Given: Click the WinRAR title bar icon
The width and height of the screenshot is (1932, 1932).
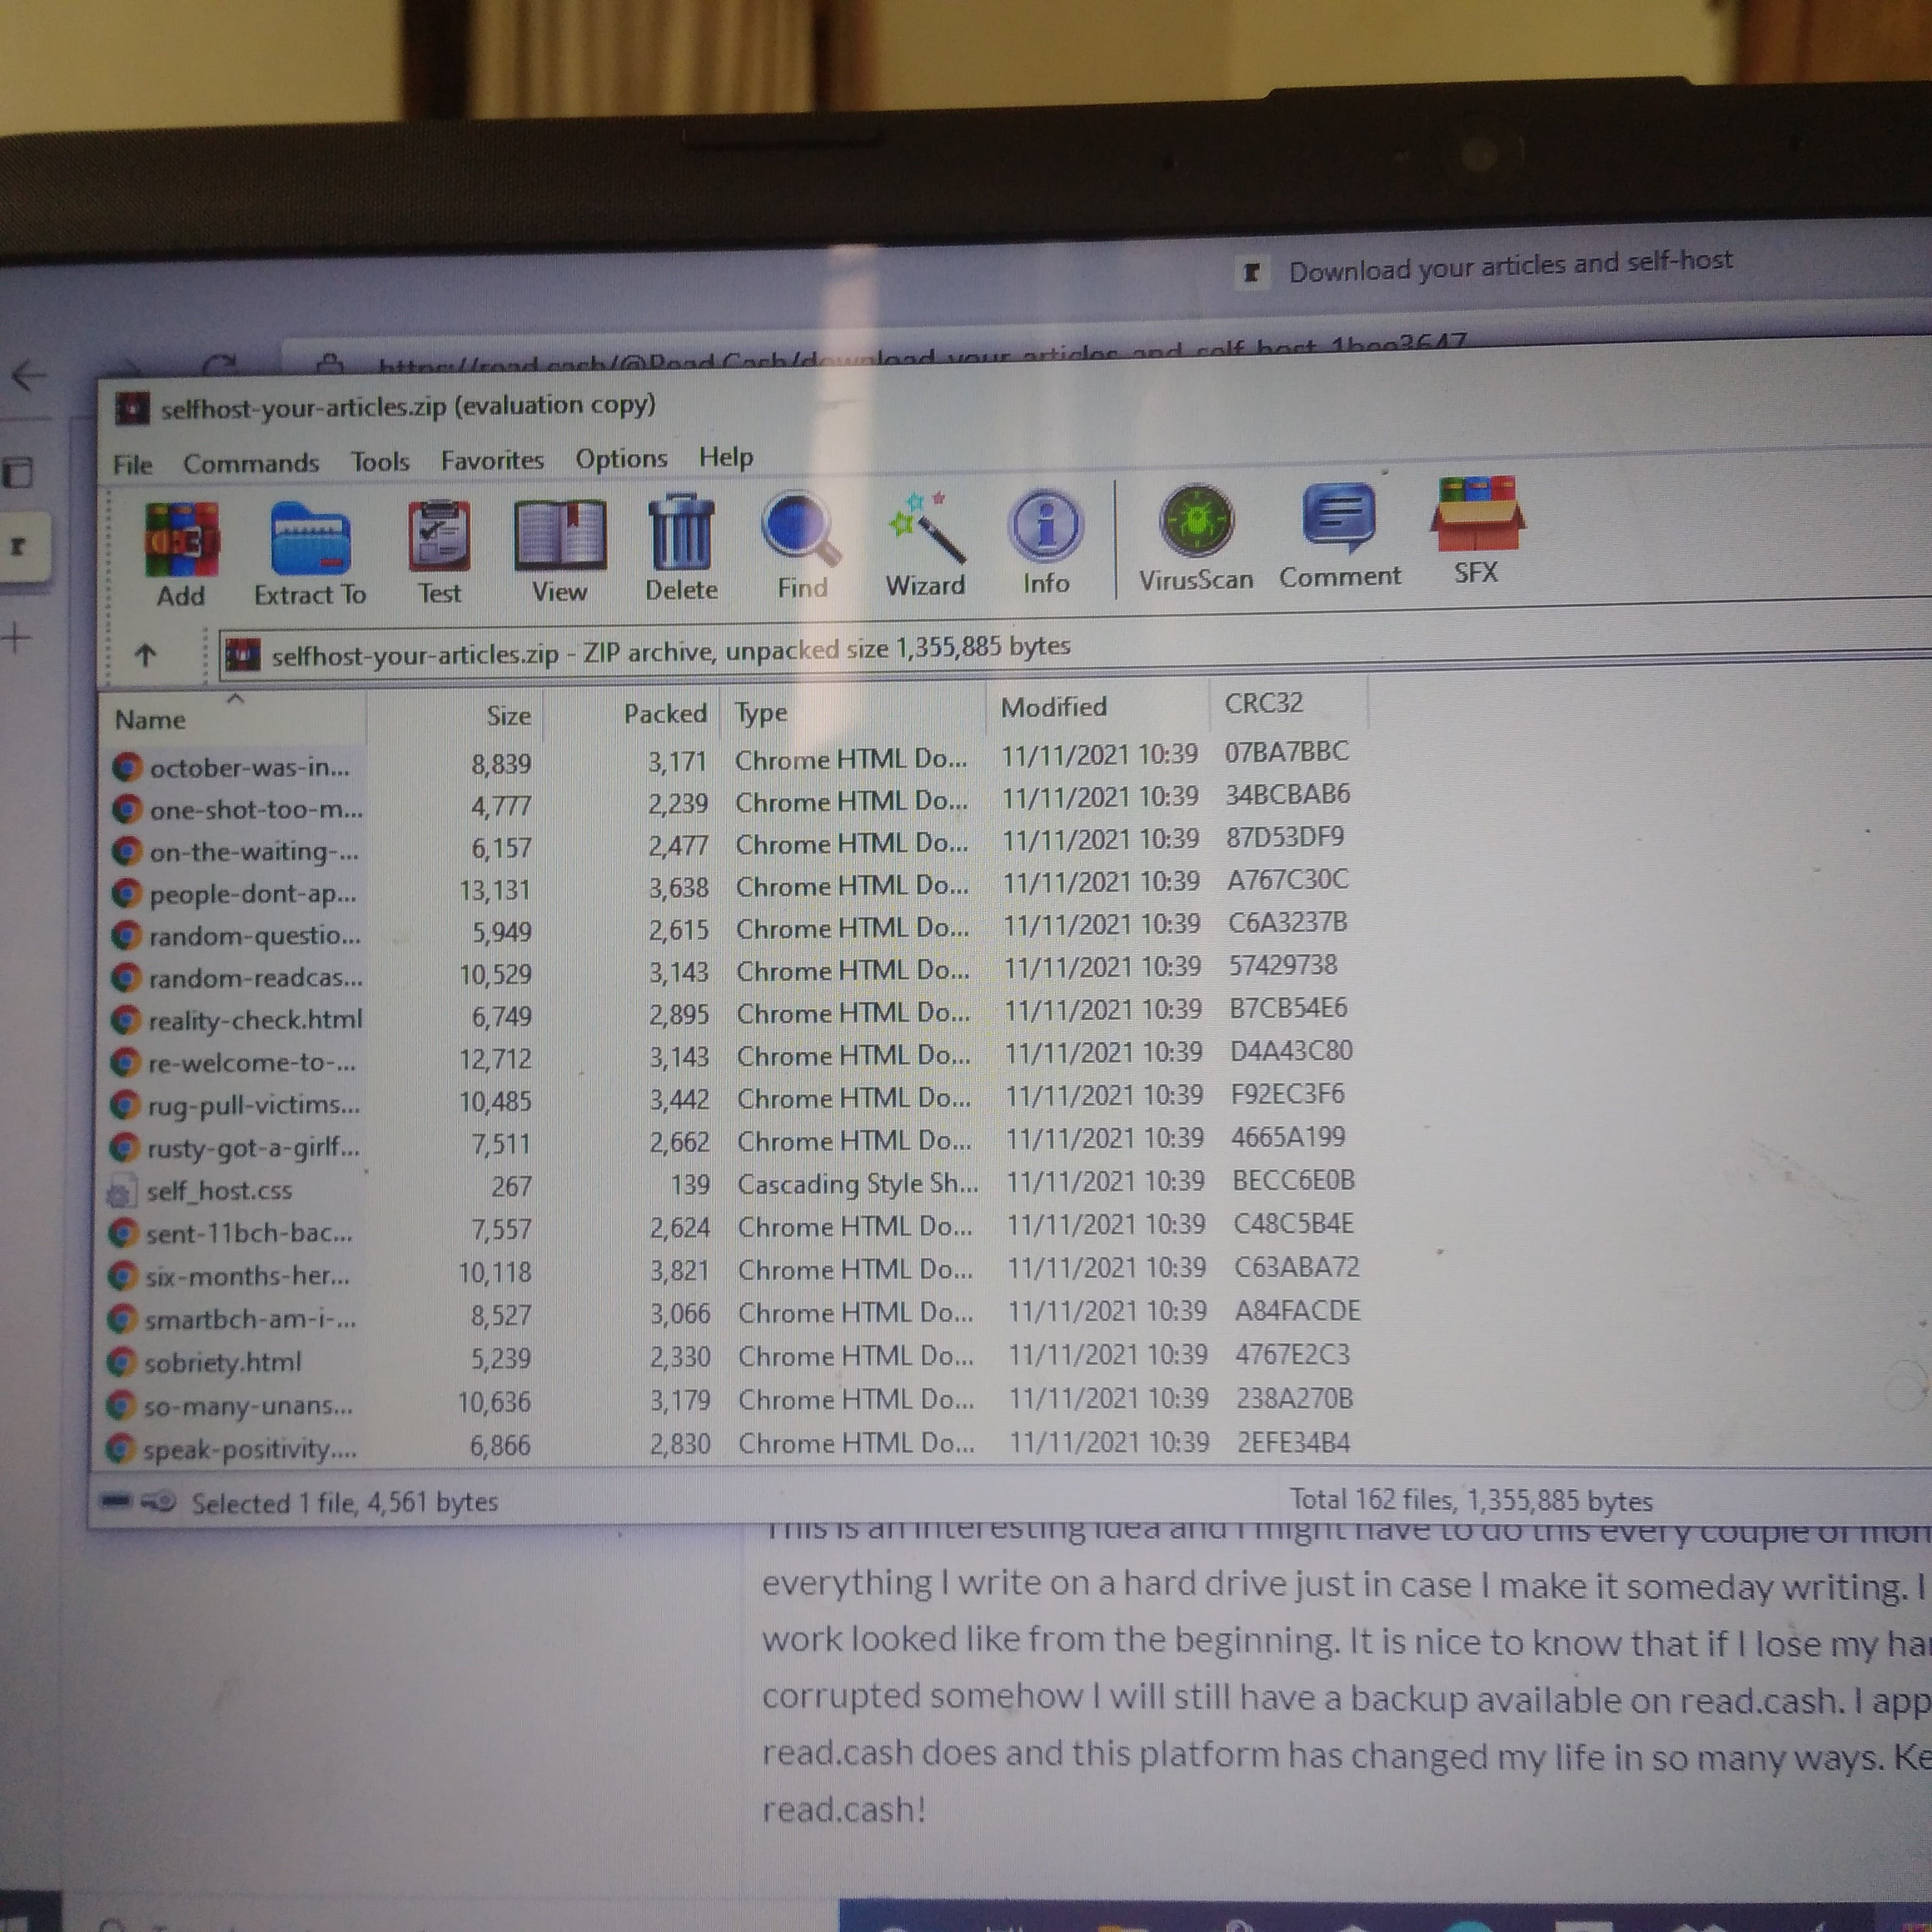Looking at the screenshot, I should pos(132,410).
